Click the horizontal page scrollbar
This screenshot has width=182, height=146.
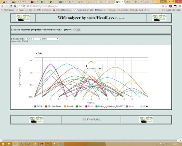point(90,141)
